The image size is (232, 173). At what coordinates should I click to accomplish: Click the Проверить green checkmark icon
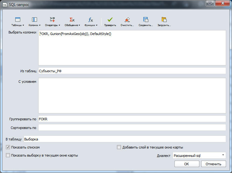tap(110, 20)
